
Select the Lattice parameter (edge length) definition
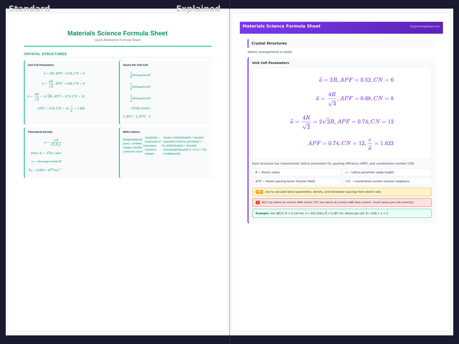387,172
